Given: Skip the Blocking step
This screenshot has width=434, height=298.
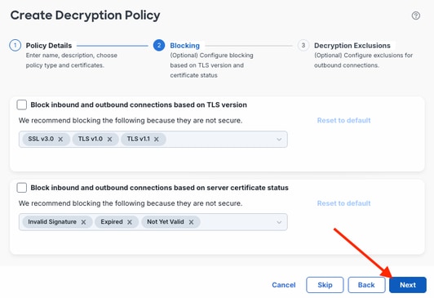Looking at the screenshot, I should (325, 285).
